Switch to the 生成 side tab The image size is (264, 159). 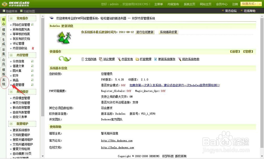coord(3,42)
